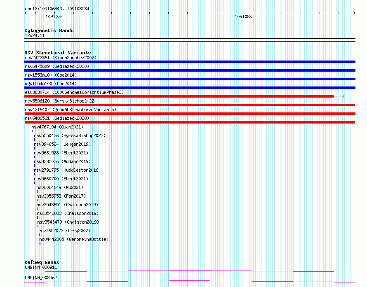Select the nsv5661528 (Ebert2021) variant label

[61, 153]
